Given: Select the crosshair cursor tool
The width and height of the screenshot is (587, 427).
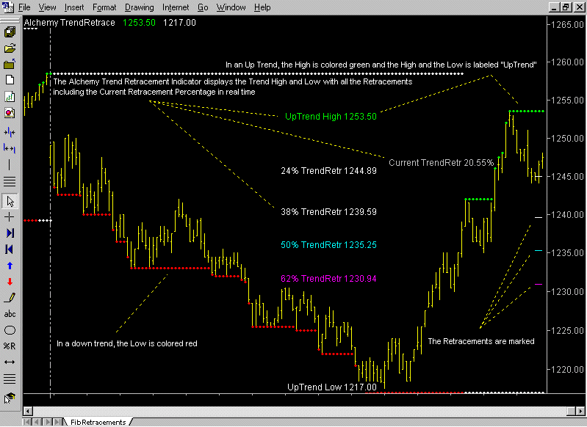Looking at the screenshot, I should pyautogui.click(x=10, y=217).
